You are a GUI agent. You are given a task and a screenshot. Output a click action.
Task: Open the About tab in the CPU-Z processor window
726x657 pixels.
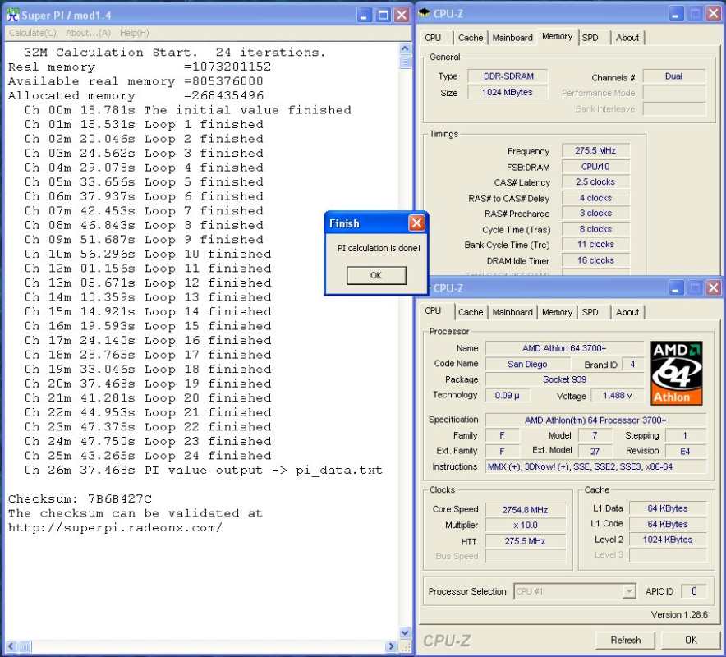coord(627,312)
